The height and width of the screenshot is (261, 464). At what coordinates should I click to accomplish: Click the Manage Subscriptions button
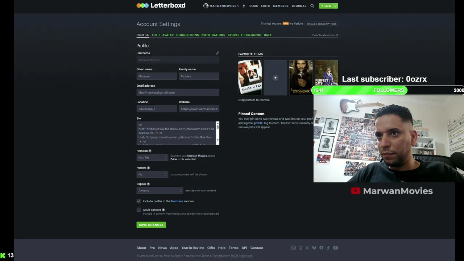click(322, 24)
